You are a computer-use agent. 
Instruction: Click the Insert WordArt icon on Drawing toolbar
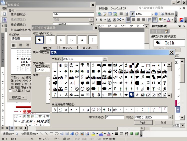tap(72, 133)
